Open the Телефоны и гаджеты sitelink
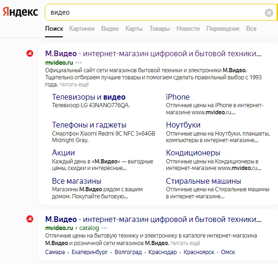This screenshot has width=278, height=264. pos(89,125)
